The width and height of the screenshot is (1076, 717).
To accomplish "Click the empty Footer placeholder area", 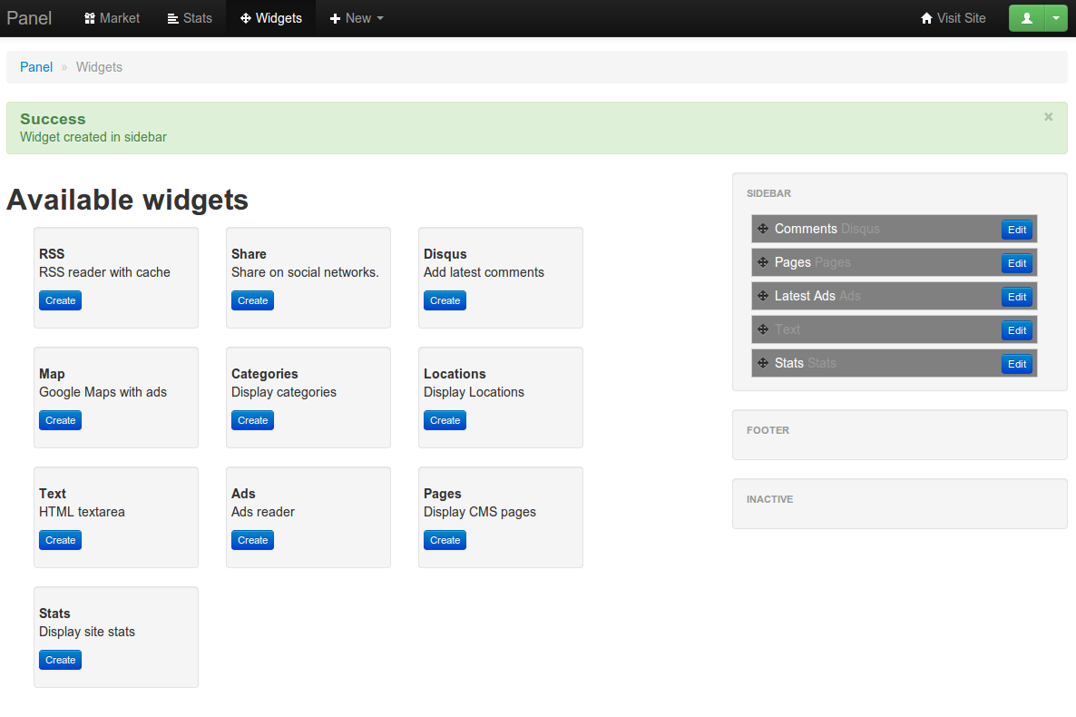I will click(899, 443).
